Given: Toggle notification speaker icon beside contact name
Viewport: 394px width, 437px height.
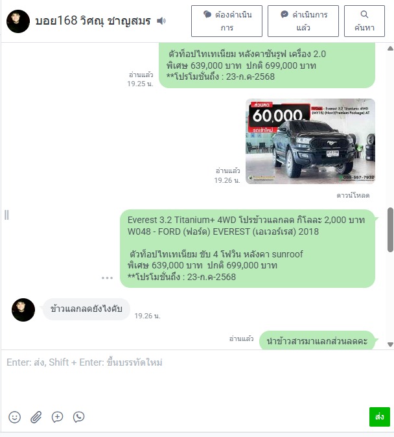Looking at the screenshot, I should click(161, 21).
